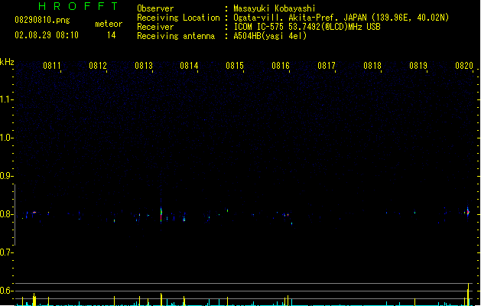Image resolution: width=481 pixels, height=306 pixels.
Task: Click the location text Ogata-vill. Akita-Pref. JAPAN
Action: tap(300, 18)
